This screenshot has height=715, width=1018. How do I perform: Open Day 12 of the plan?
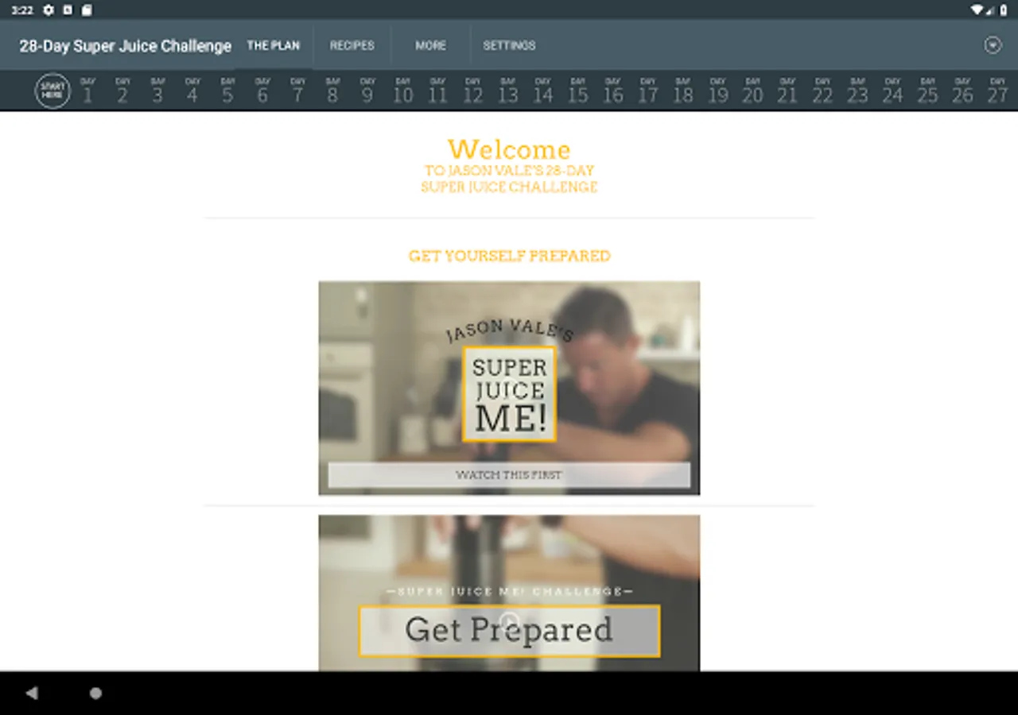(x=472, y=91)
